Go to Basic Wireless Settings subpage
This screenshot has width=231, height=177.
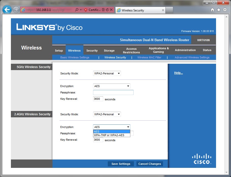pos(75,58)
